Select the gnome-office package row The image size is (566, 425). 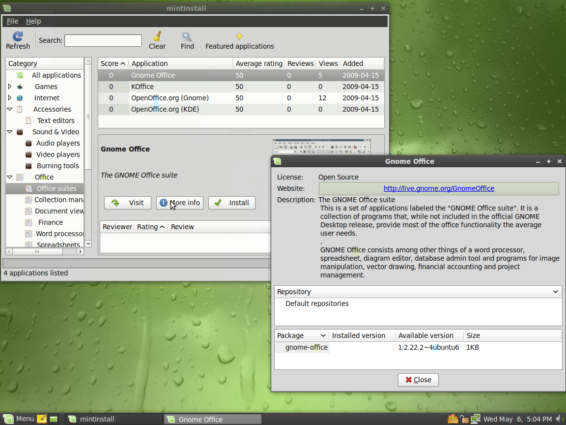pyautogui.click(x=418, y=347)
